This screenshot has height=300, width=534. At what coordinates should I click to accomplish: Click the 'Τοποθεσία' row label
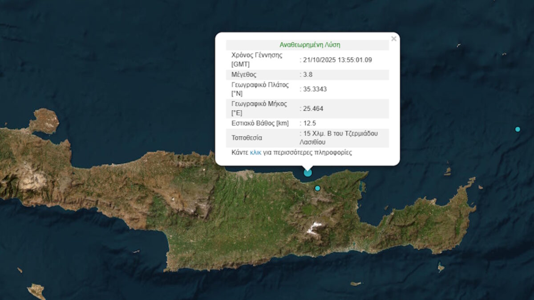(x=247, y=138)
